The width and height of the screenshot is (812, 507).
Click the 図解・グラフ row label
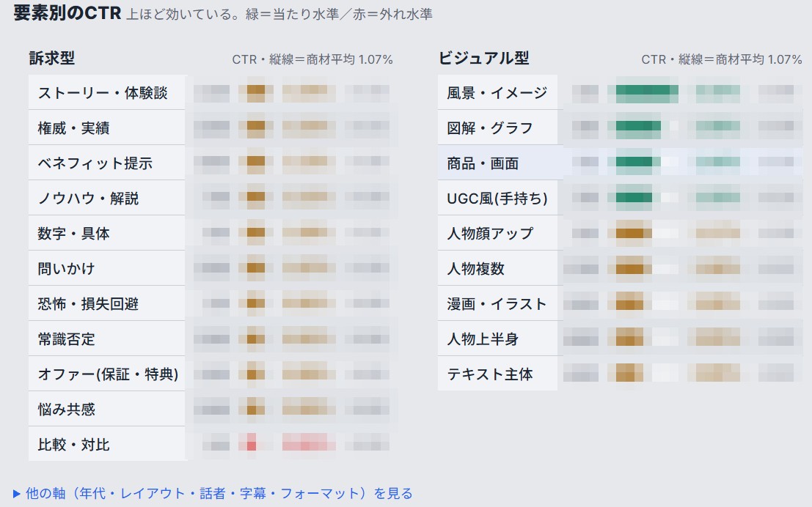(x=490, y=127)
